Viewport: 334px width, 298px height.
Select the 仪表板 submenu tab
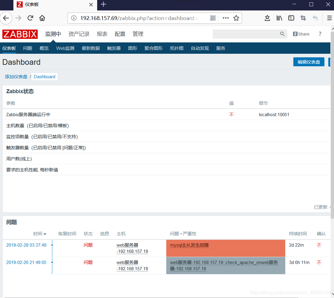click(x=9, y=48)
